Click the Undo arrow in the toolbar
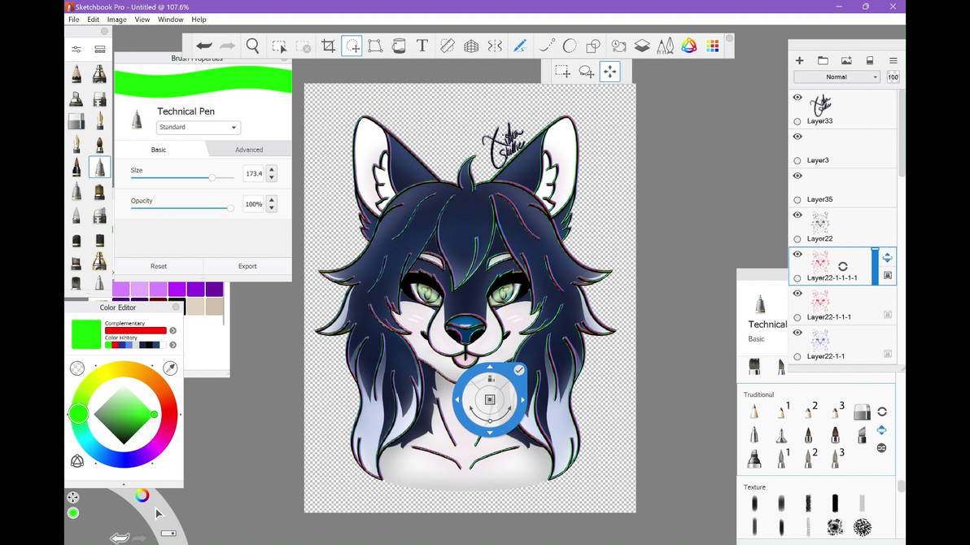The image size is (970, 545). 203,46
